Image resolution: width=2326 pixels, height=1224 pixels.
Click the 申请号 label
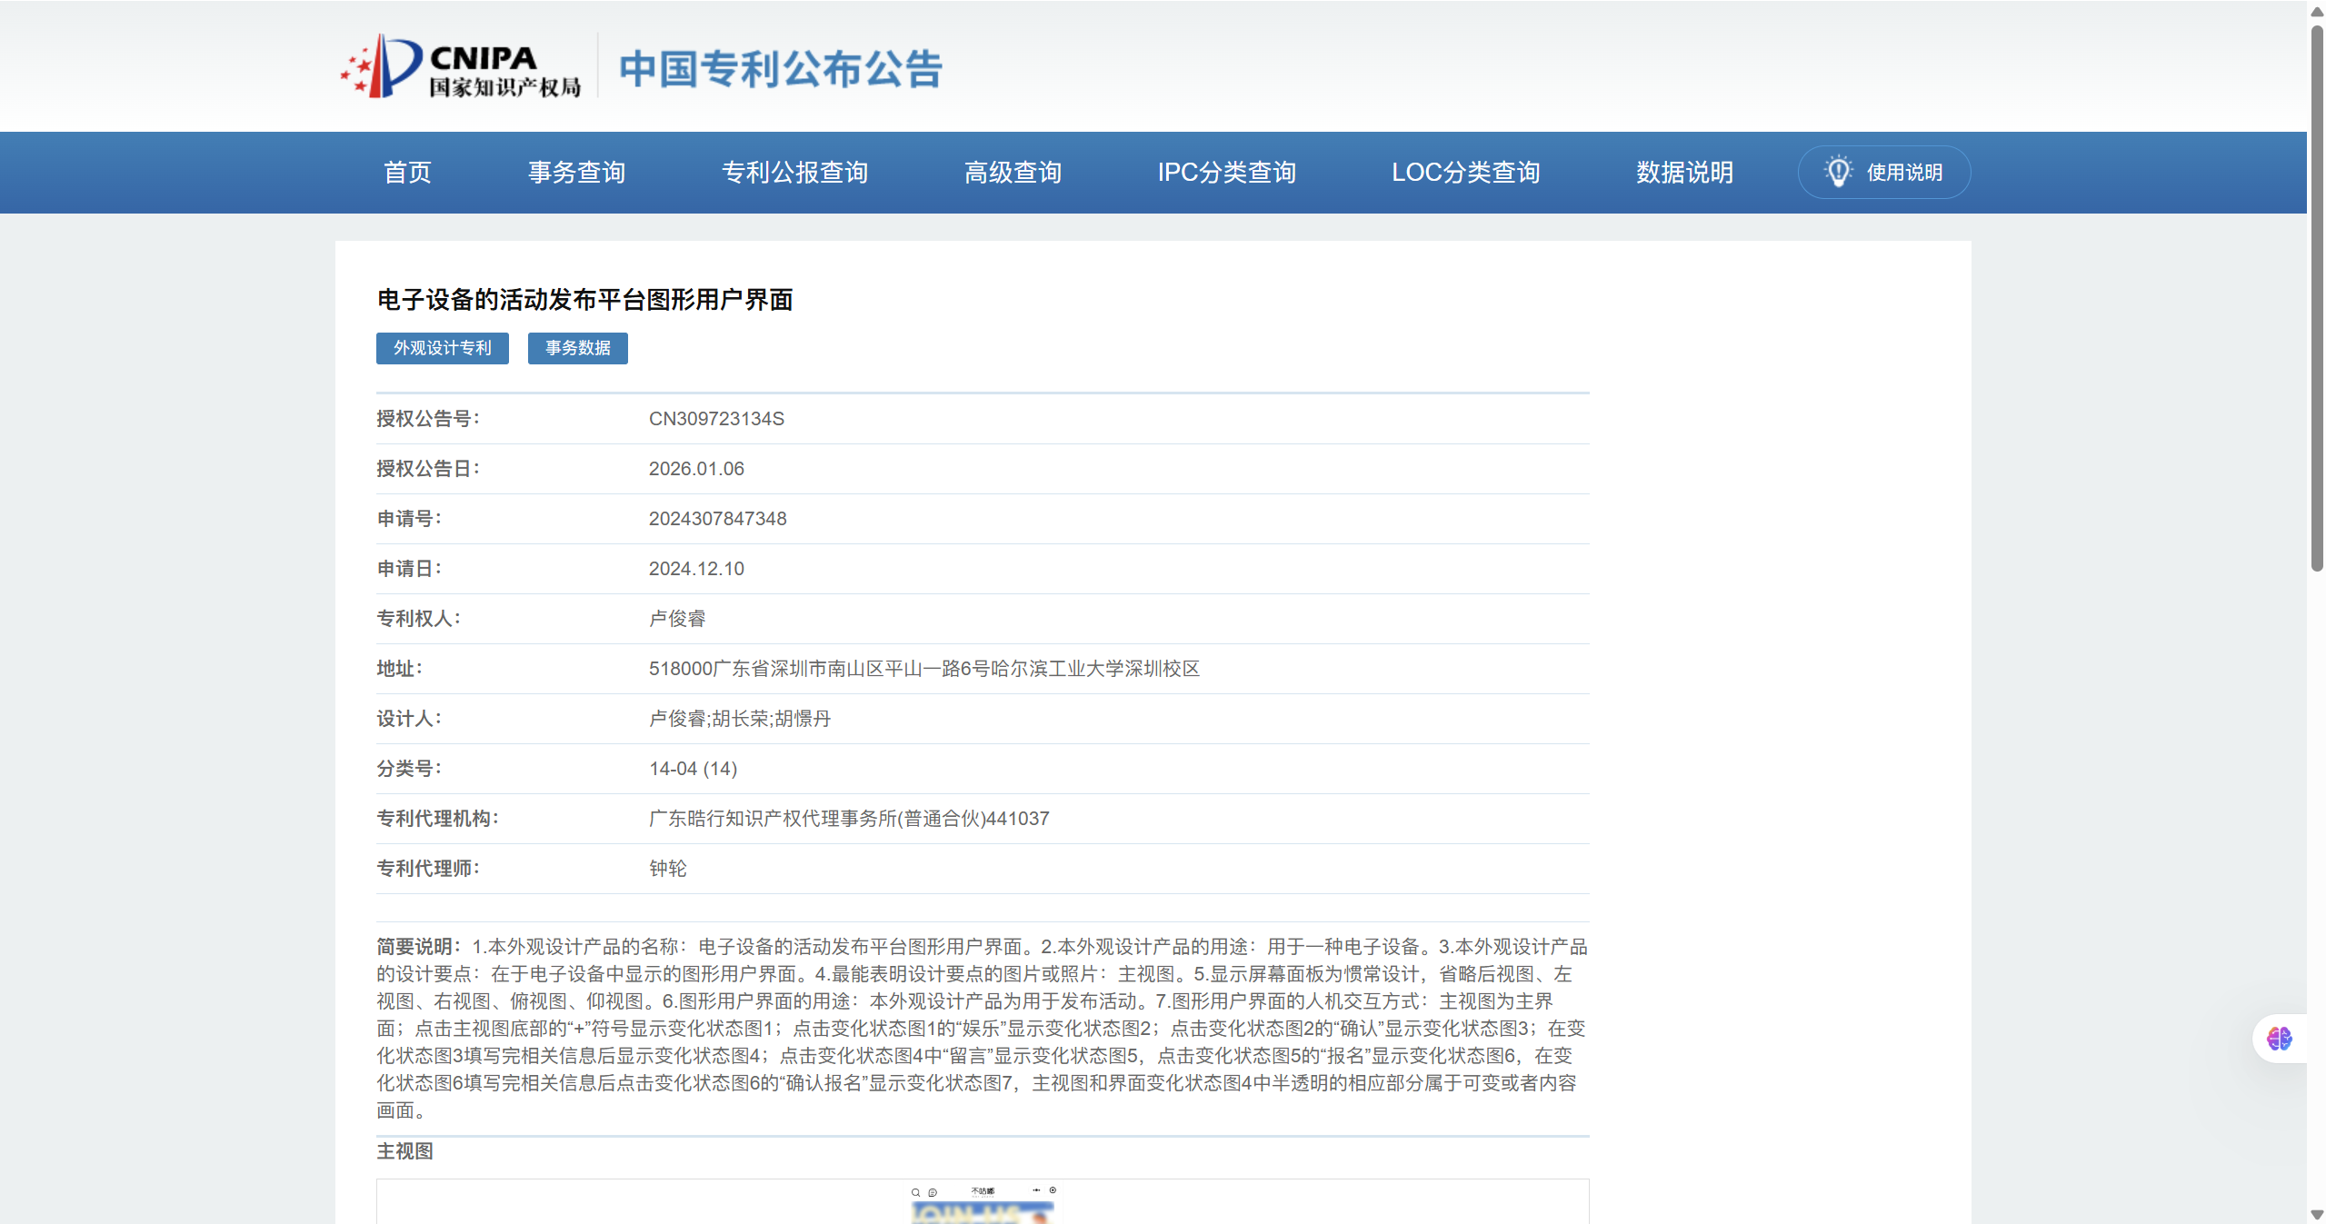pyautogui.click(x=409, y=519)
